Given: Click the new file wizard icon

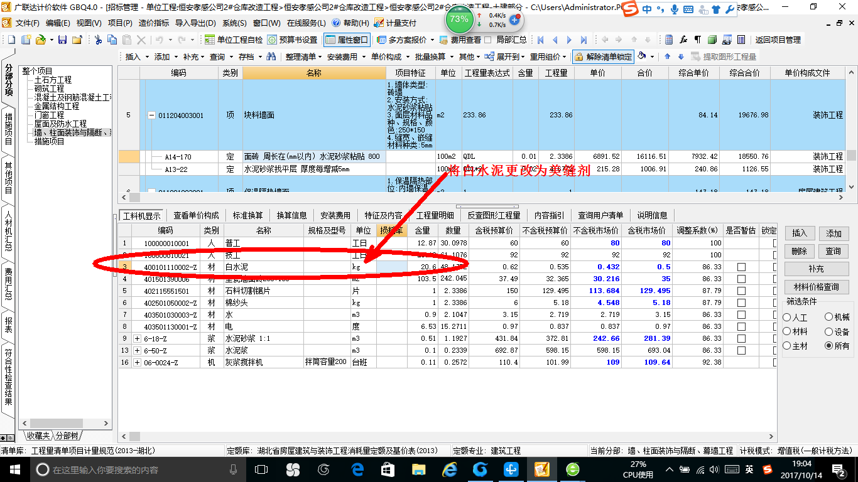Looking at the screenshot, I should (26, 40).
